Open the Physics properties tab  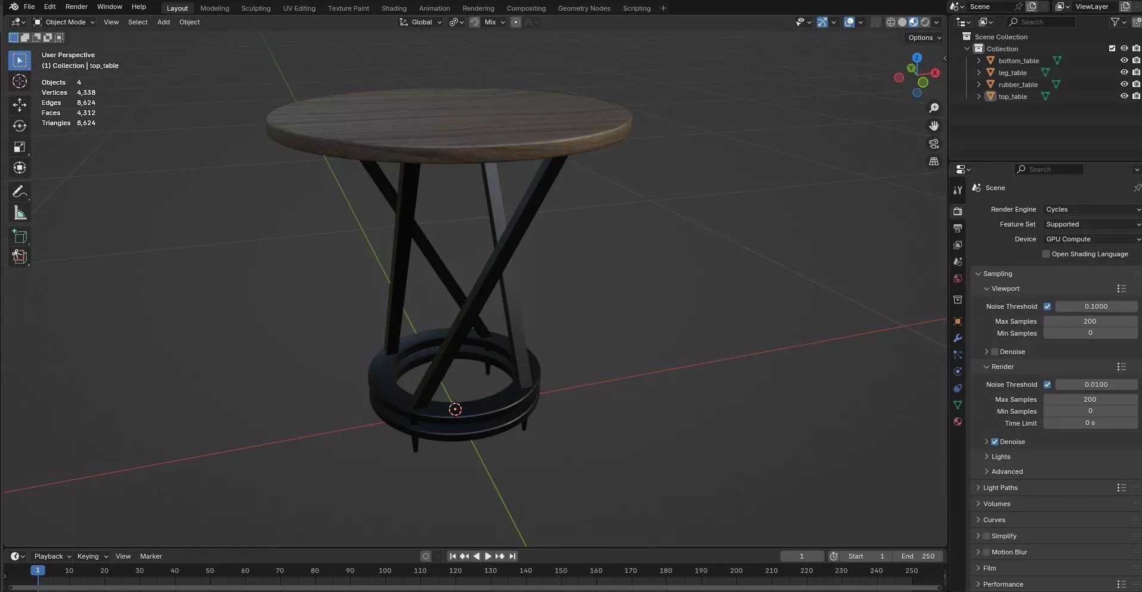pyautogui.click(x=958, y=371)
